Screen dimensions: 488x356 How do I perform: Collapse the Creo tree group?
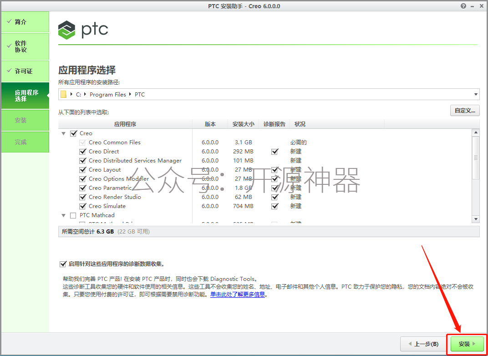(x=64, y=133)
